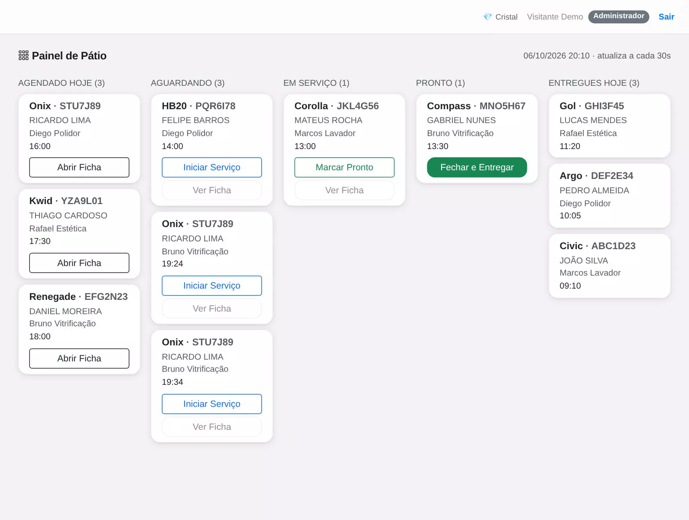
Task: Click the Visitante Demo user name
Action: point(555,17)
